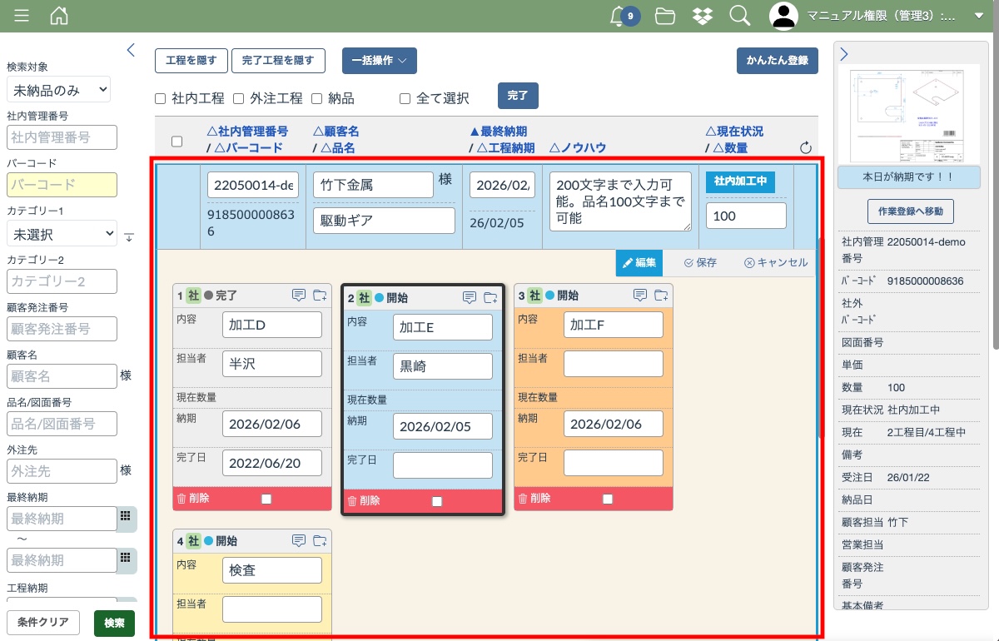Tick delete checkbox on 加工E card

[437, 501]
